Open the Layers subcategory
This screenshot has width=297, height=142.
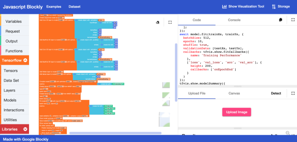[15, 90]
